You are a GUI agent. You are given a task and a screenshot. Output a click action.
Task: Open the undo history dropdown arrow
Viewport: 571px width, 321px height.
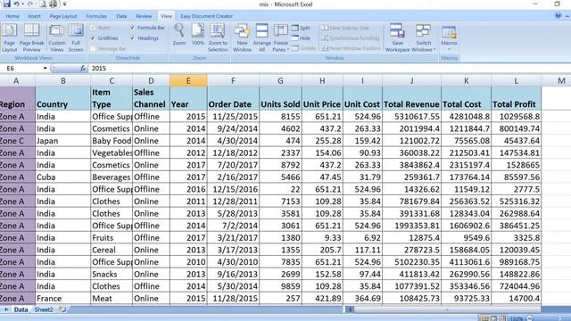[x=22, y=4]
